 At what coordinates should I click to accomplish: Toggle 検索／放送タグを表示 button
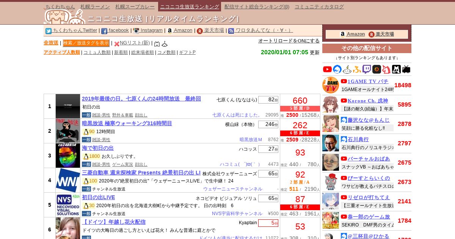click(x=86, y=43)
